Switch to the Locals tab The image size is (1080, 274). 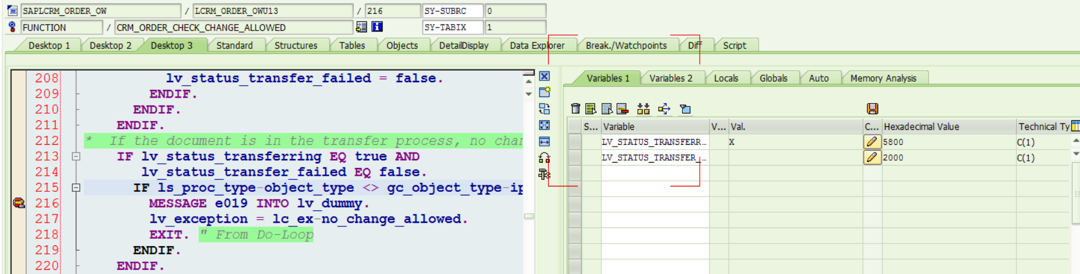point(726,78)
